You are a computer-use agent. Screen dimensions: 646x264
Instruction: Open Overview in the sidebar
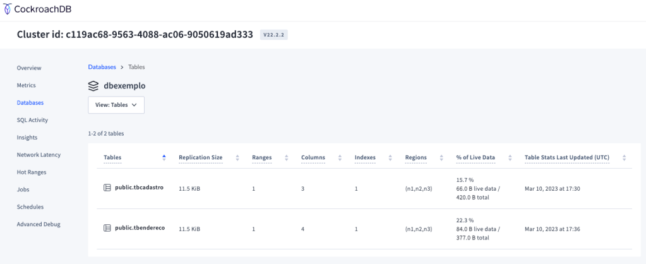pyautogui.click(x=29, y=68)
